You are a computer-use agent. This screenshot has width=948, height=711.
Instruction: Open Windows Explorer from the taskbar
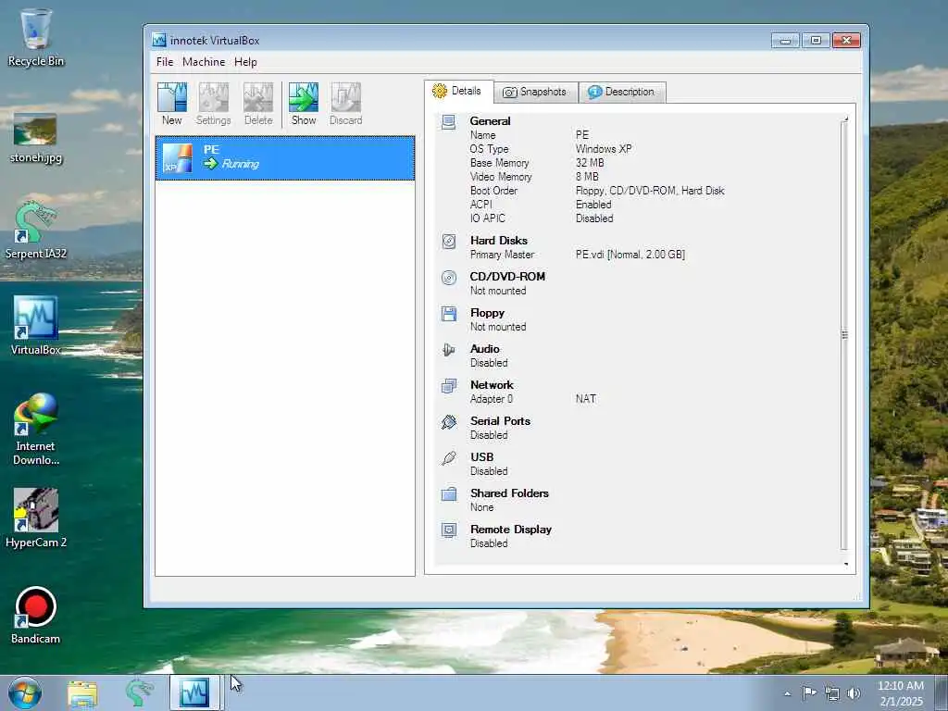[x=82, y=693]
